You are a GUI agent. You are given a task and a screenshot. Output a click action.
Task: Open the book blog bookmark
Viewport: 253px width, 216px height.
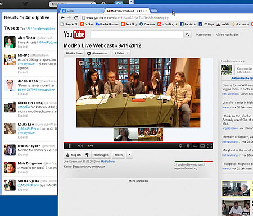click(x=129, y=24)
